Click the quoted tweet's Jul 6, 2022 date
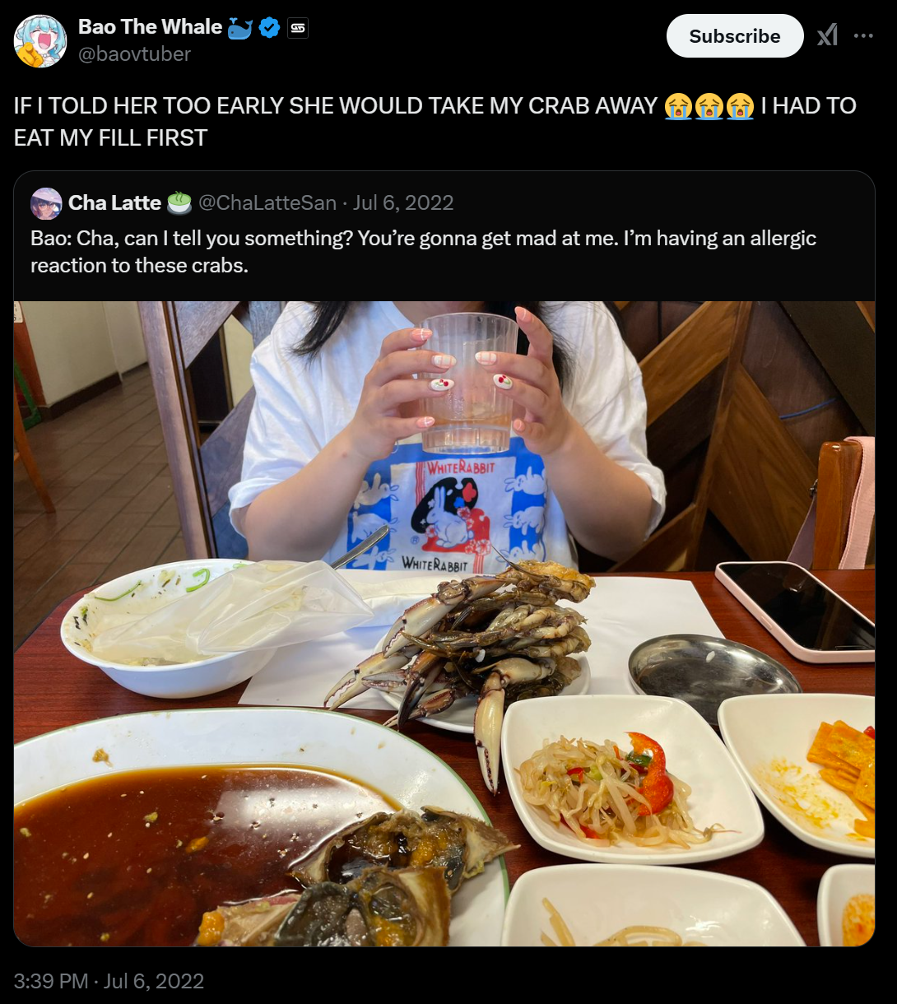The width and height of the screenshot is (897, 1004). [x=403, y=202]
